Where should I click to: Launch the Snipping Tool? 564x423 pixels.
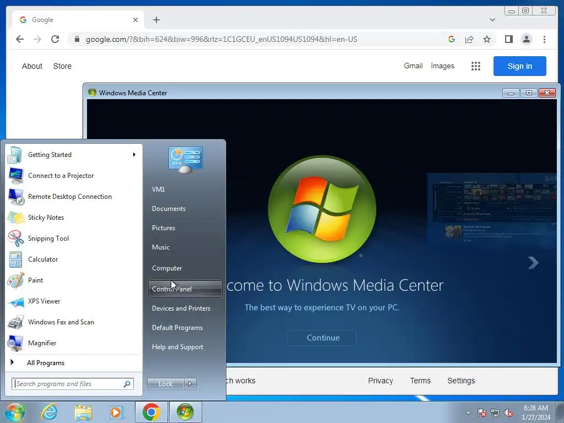tap(74, 238)
